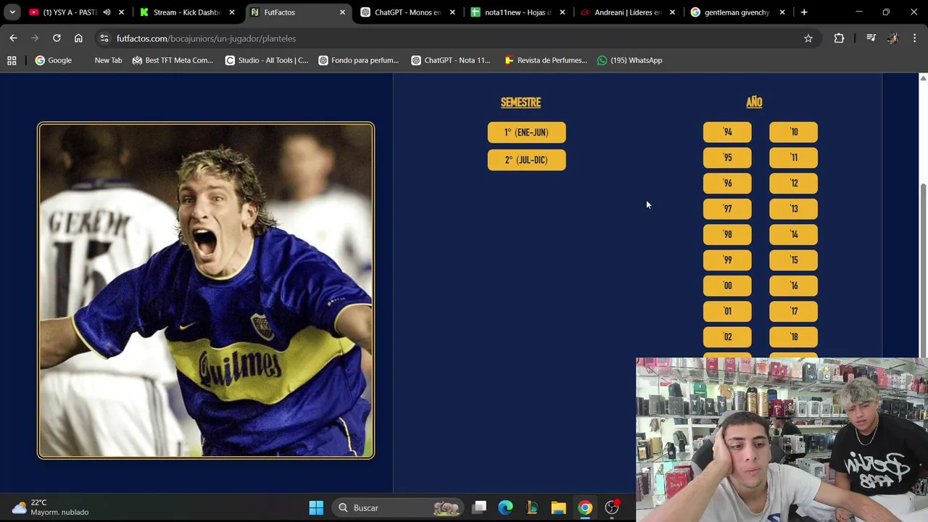
Task: Open the Revista de Perfumes bookmark
Action: click(x=546, y=60)
